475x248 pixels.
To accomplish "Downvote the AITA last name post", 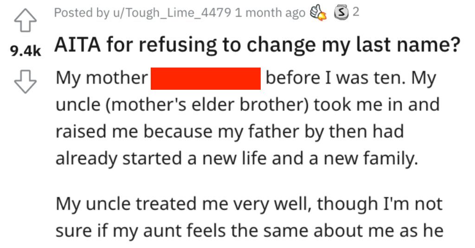I will point(26,81).
